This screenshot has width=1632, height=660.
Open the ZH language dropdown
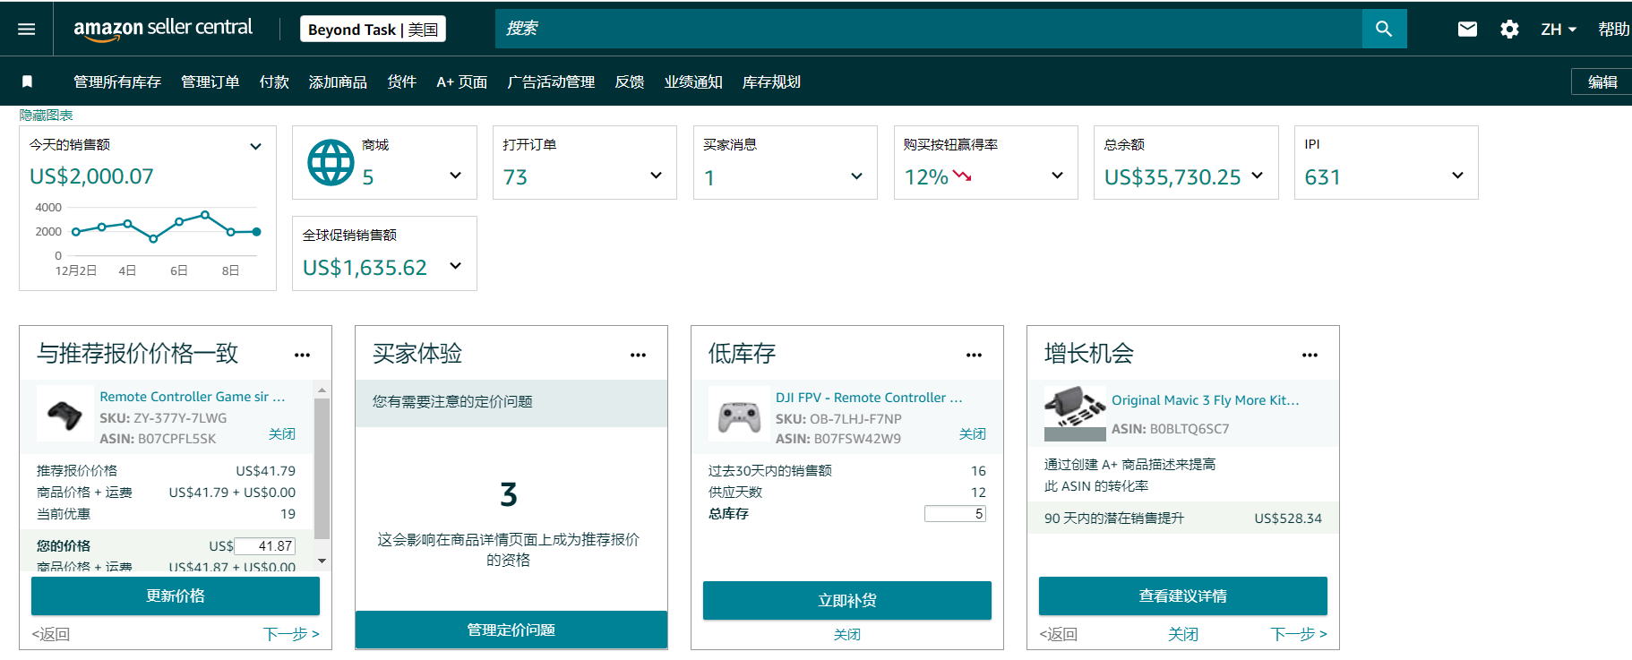tap(1559, 30)
